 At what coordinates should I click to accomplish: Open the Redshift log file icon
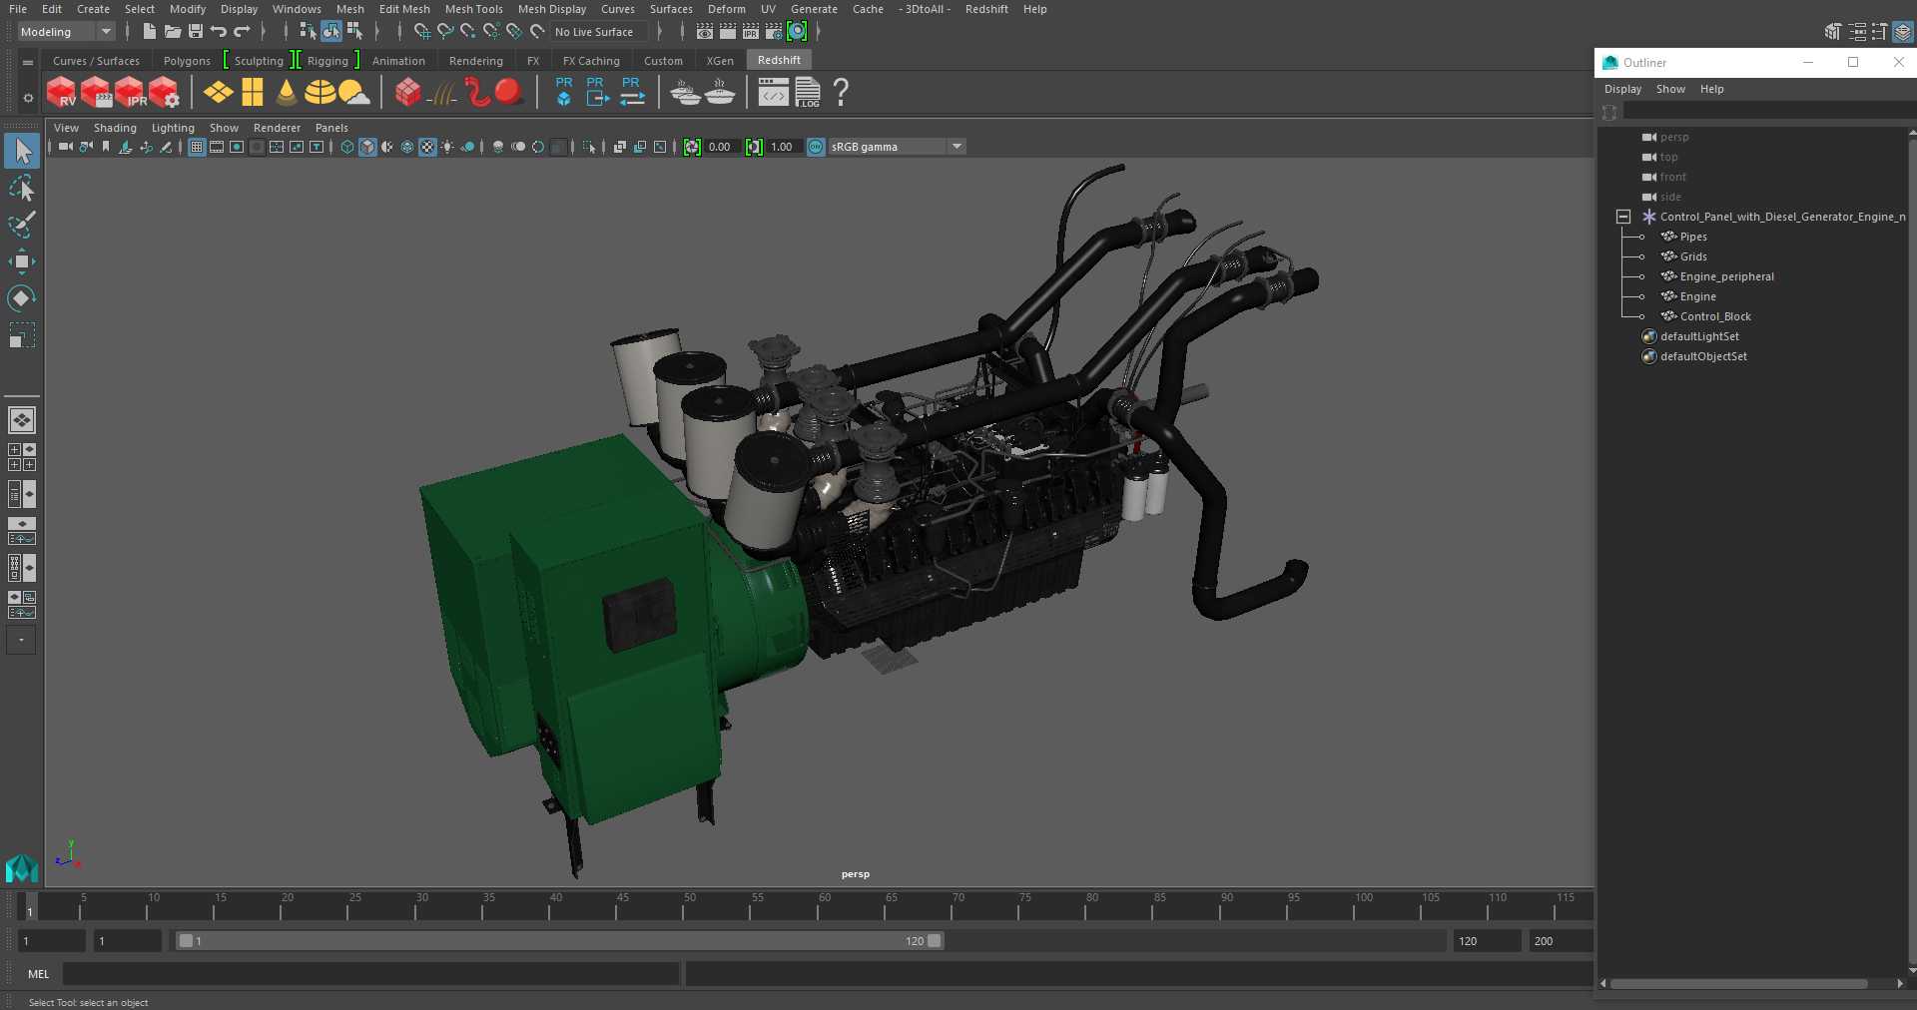807,93
